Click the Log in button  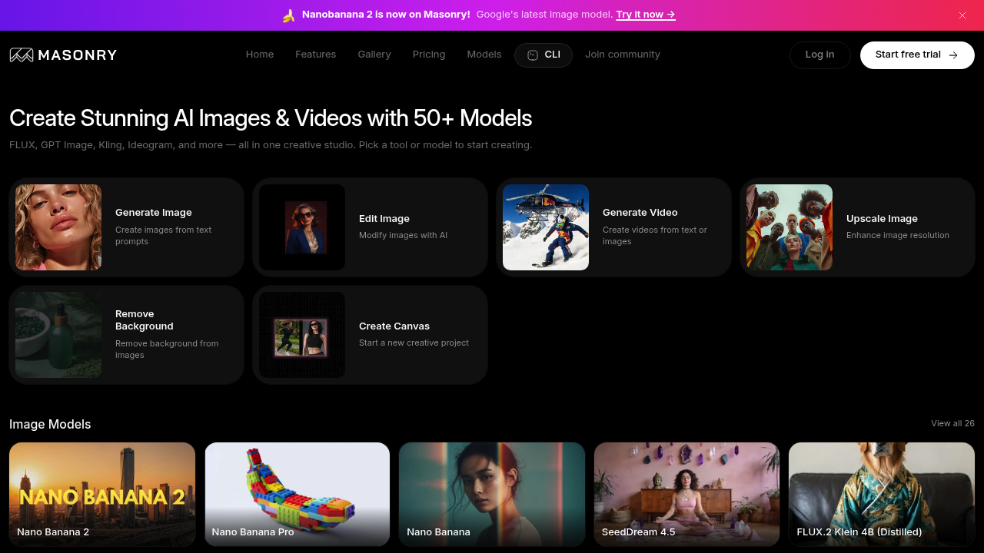pyautogui.click(x=819, y=54)
